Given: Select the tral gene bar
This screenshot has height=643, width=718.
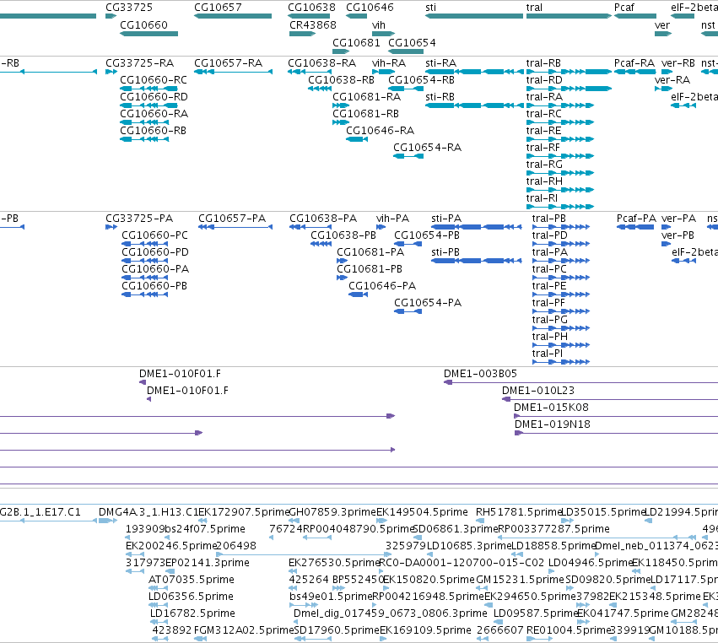Looking at the screenshot, I should point(569,16).
